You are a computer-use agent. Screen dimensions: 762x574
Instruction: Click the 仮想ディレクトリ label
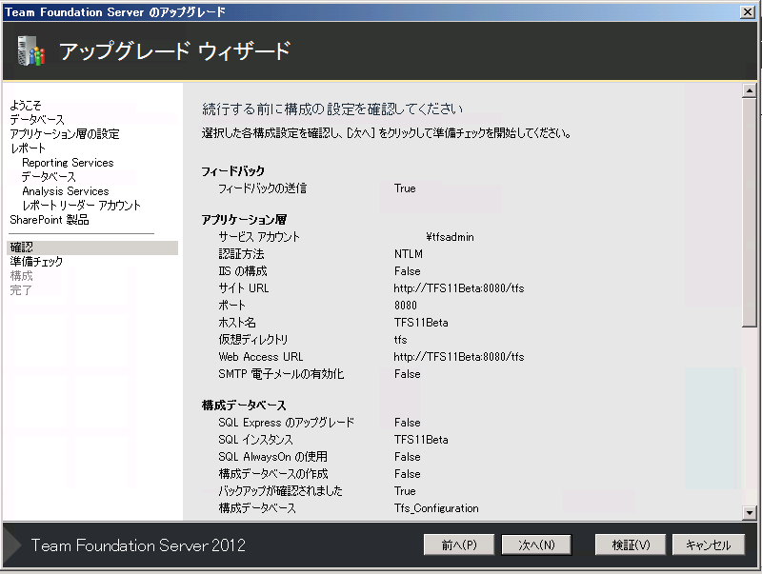pos(253,340)
